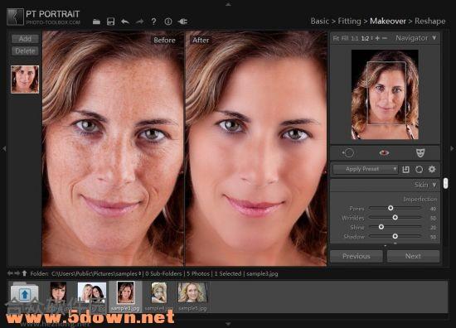This screenshot has height=328, width=456.
Task: Select the sample5.jpg blonde woman thumbnail
Action: pos(192,292)
